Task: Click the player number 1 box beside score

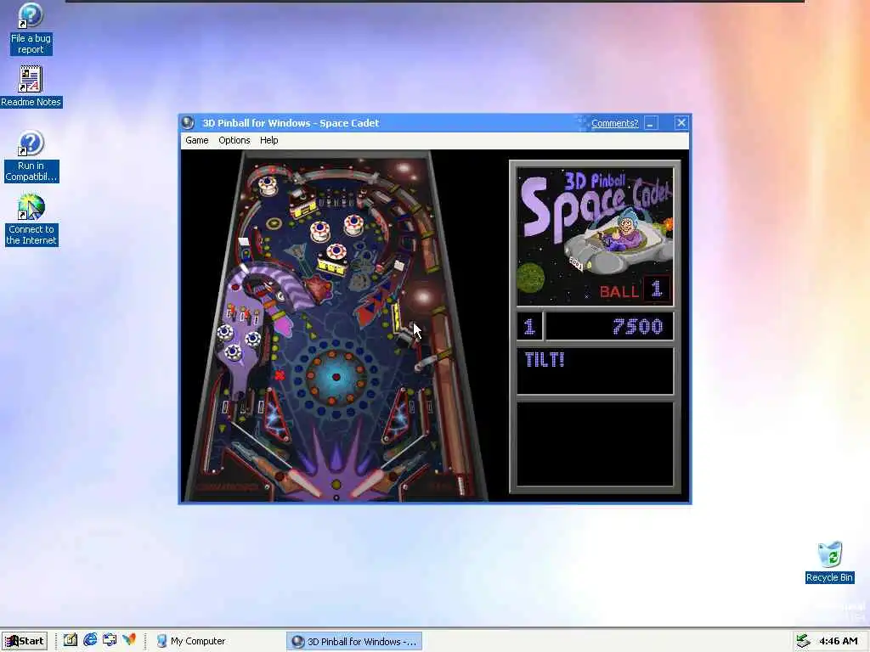Action: click(x=529, y=326)
